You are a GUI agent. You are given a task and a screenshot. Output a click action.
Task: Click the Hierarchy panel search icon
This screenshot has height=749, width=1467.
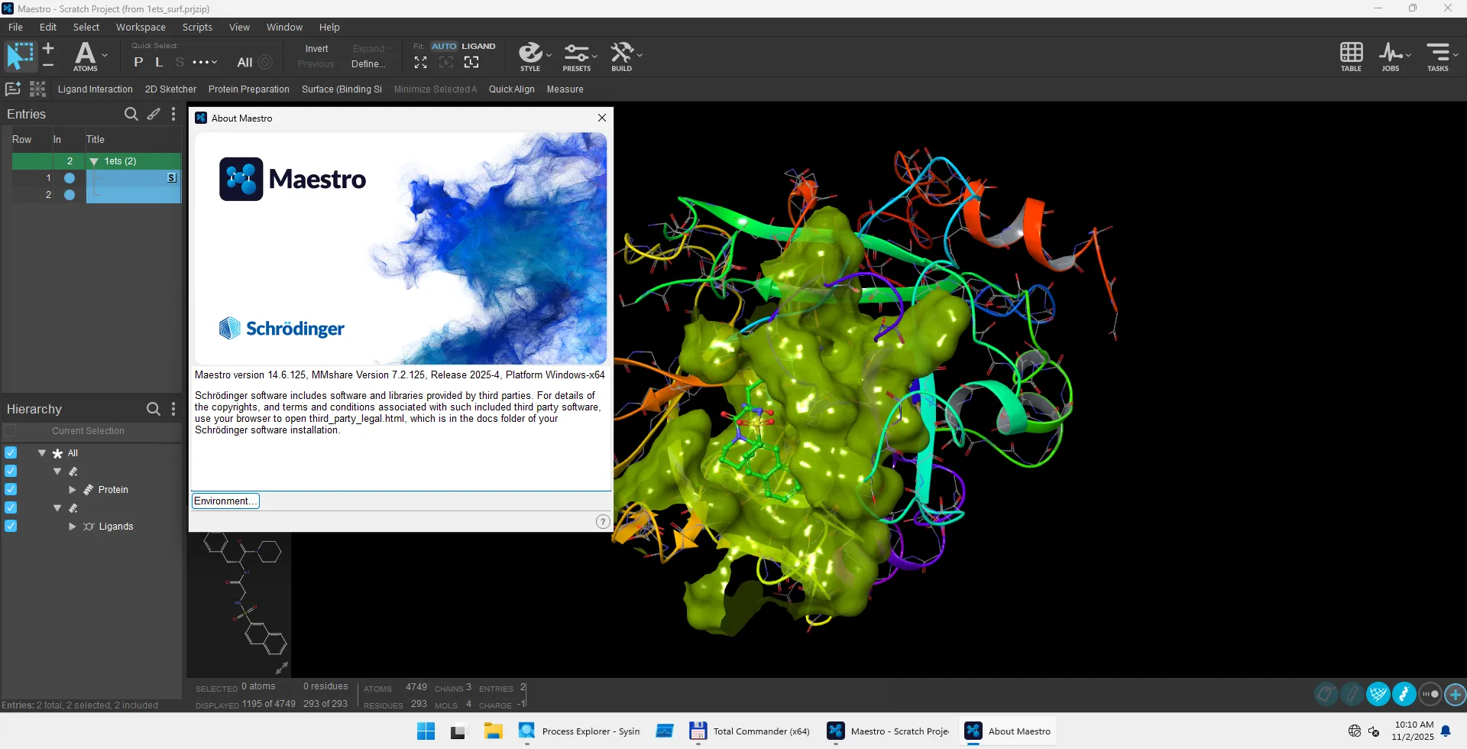pyautogui.click(x=154, y=409)
